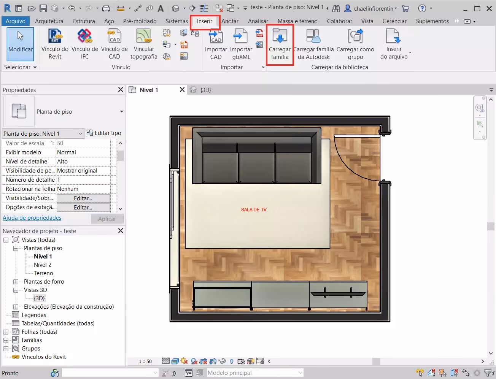The image size is (496, 379).
Task: Open the Arquivo menu
Action: pyautogui.click(x=16, y=21)
